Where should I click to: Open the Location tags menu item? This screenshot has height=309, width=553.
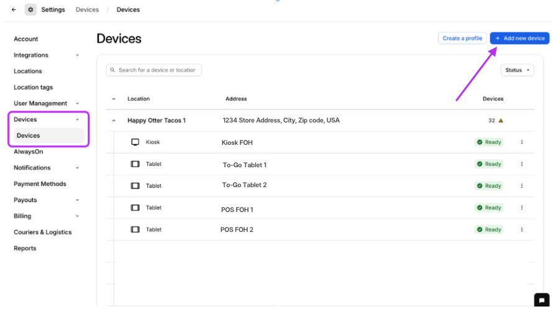[34, 88]
